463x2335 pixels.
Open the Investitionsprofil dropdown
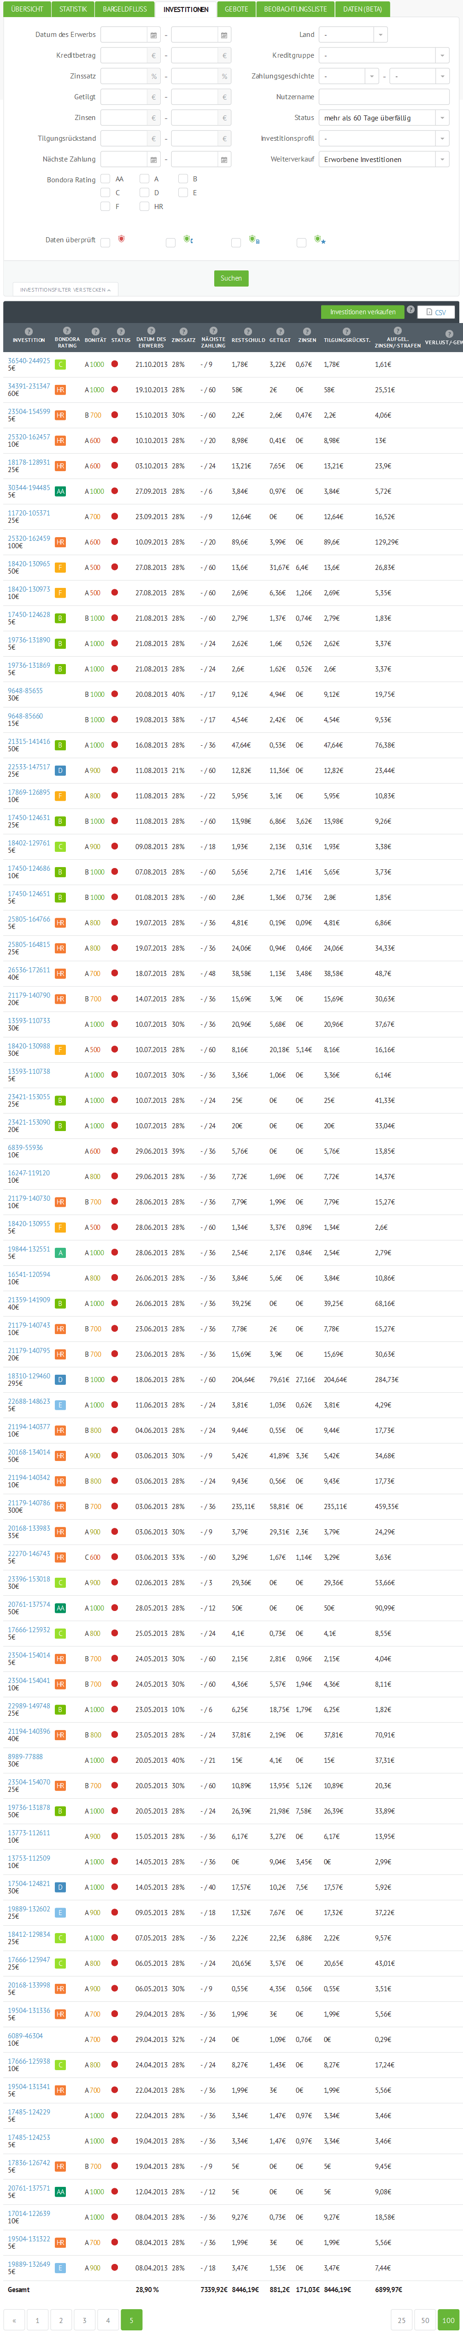pyautogui.click(x=384, y=139)
